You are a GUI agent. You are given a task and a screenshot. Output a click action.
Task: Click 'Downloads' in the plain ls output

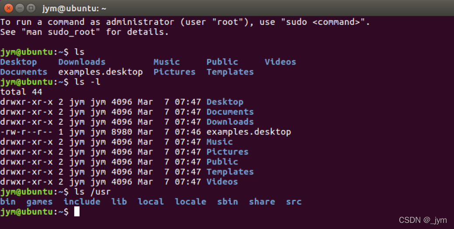pyautogui.click(x=82, y=62)
